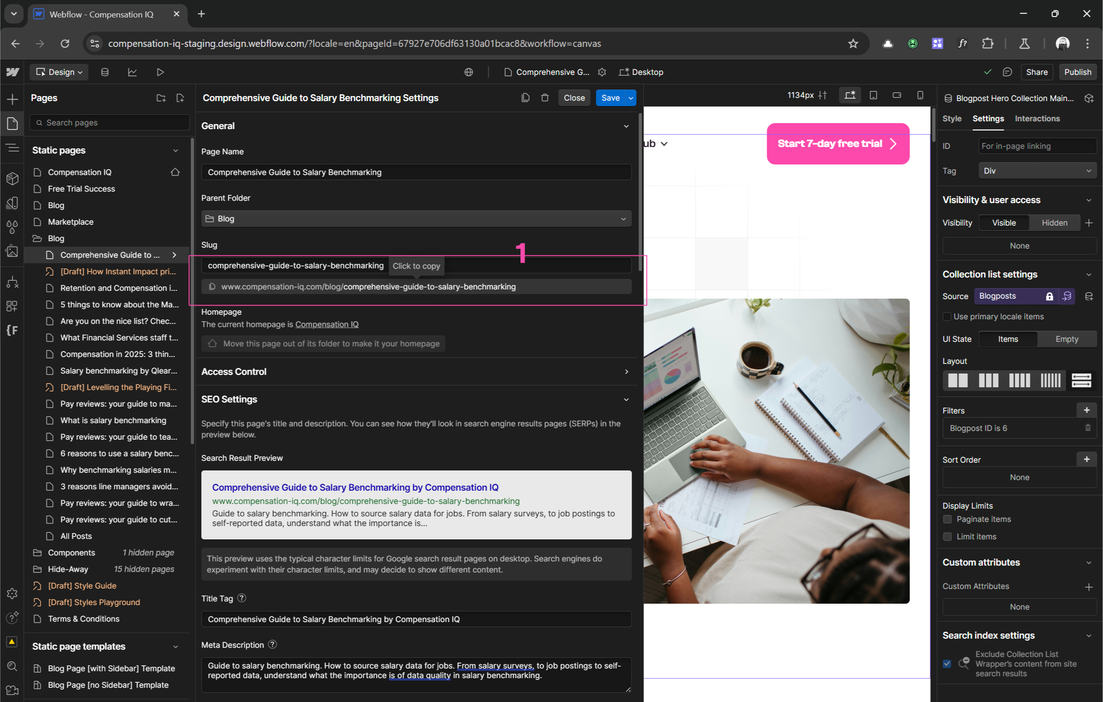Collapse the Static pages section
This screenshot has width=1103, height=702.
(175, 150)
